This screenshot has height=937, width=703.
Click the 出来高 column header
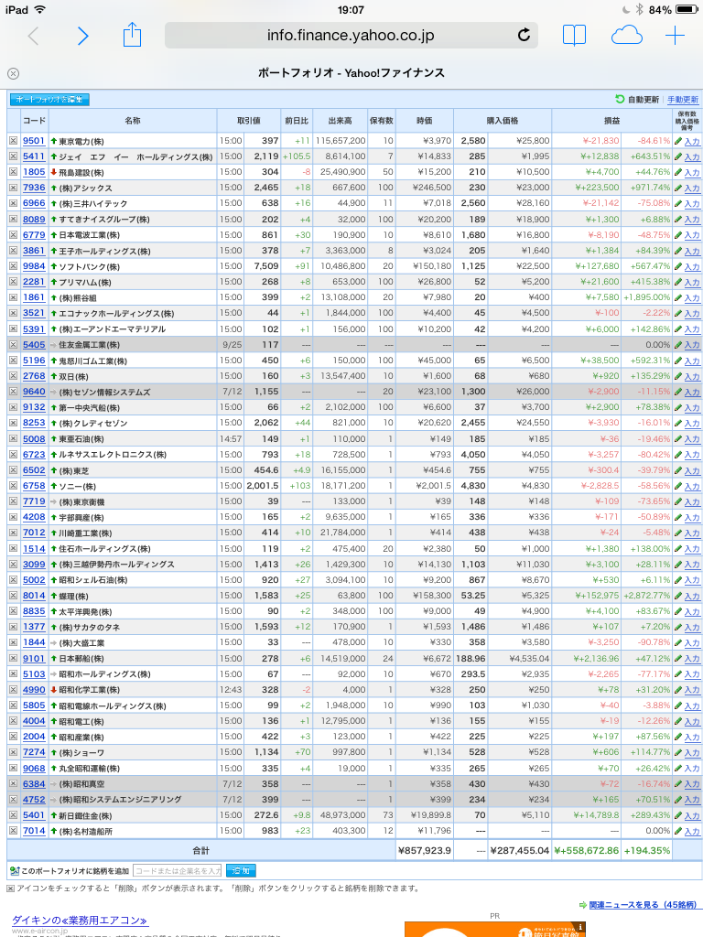[340, 121]
